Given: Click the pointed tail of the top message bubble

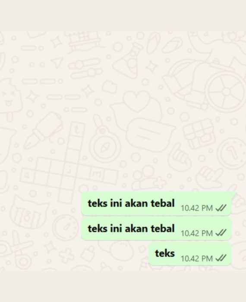Looking at the screenshot, I should coord(233,193).
